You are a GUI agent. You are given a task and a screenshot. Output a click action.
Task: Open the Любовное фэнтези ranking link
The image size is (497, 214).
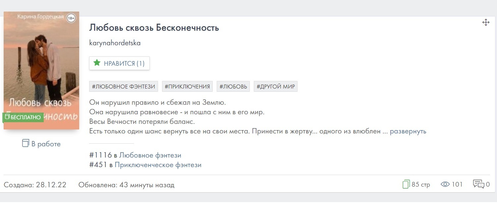(150, 155)
